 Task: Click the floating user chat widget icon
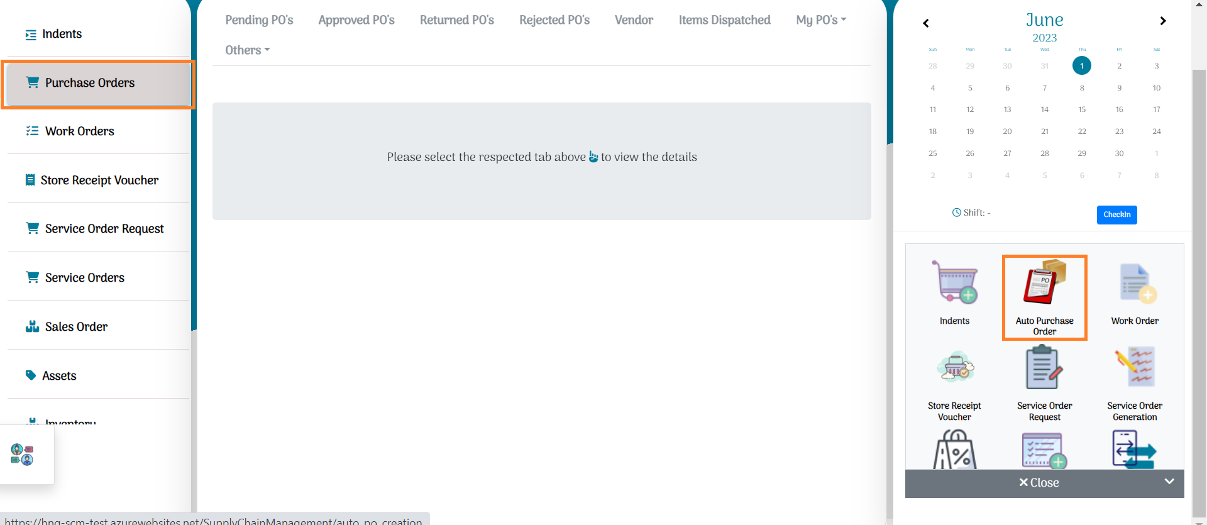22,454
